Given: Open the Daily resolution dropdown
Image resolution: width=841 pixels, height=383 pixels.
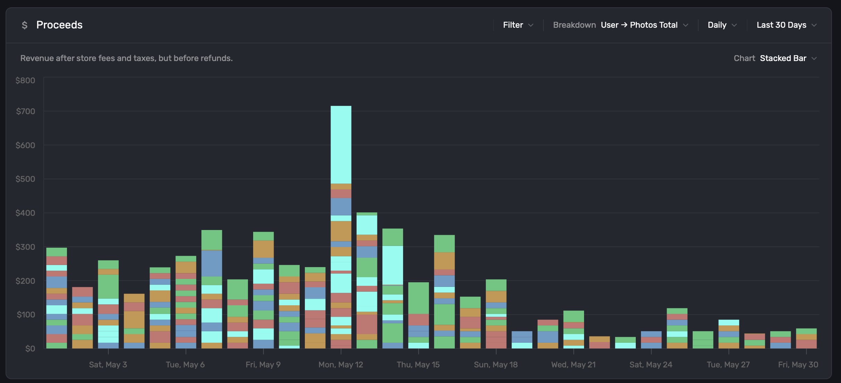Looking at the screenshot, I should point(717,25).
